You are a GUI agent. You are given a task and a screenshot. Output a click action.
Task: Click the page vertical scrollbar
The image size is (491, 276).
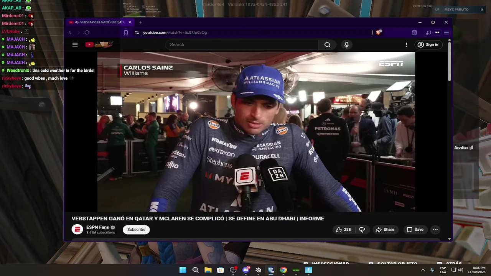point(450,61)
